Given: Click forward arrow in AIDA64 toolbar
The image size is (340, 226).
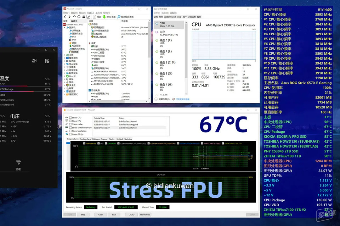Looking at the screenshot, I should (x=69, y=17).
